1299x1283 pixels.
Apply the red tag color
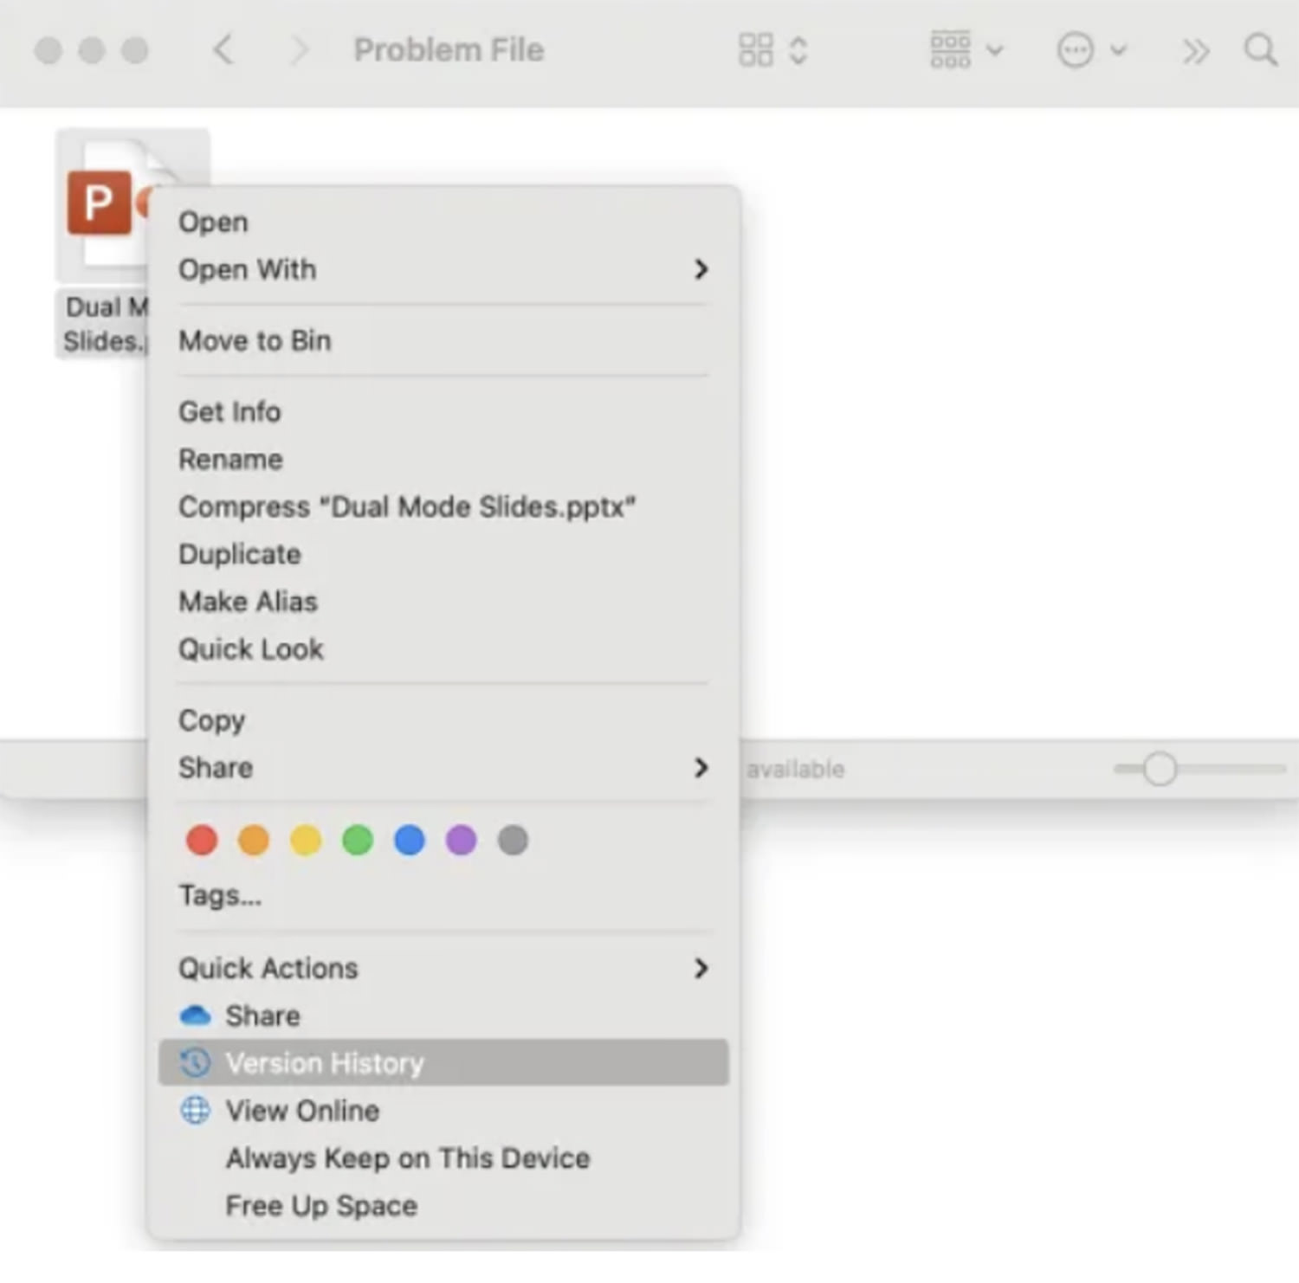point(202,840)
